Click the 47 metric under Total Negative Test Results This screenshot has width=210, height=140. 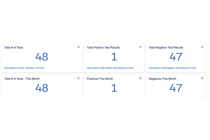(176, 57)
